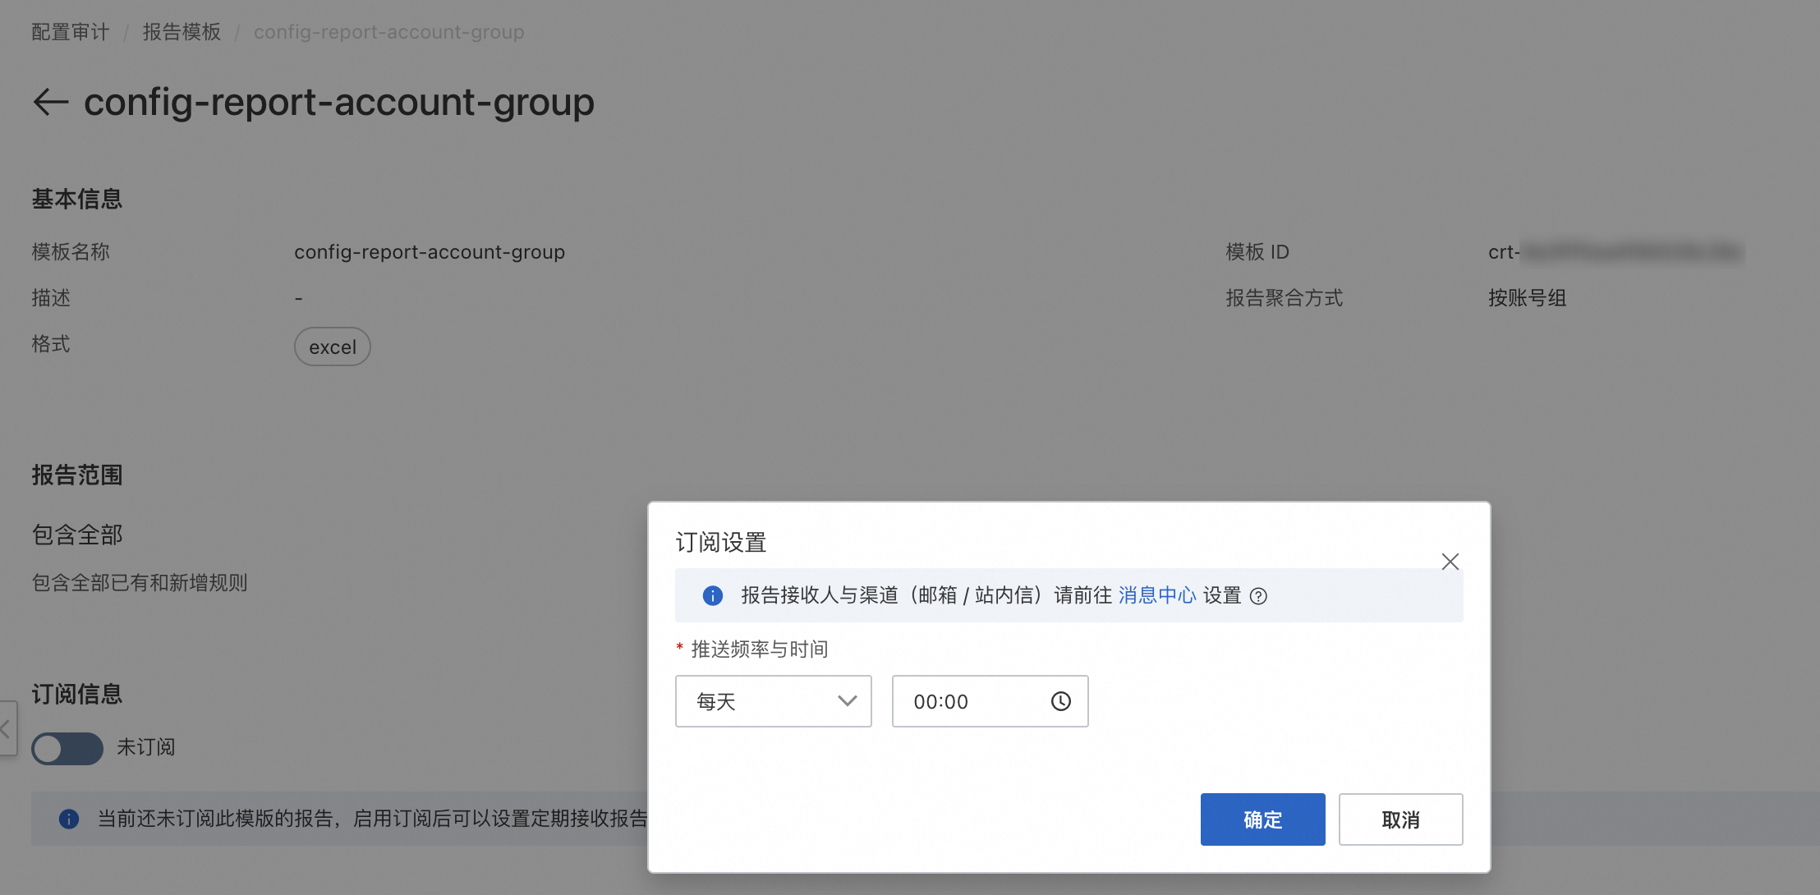This screenshot has width=1820, height=895.
Task: Click the help question mark icon after 设置
Action: click(1258, 596)
